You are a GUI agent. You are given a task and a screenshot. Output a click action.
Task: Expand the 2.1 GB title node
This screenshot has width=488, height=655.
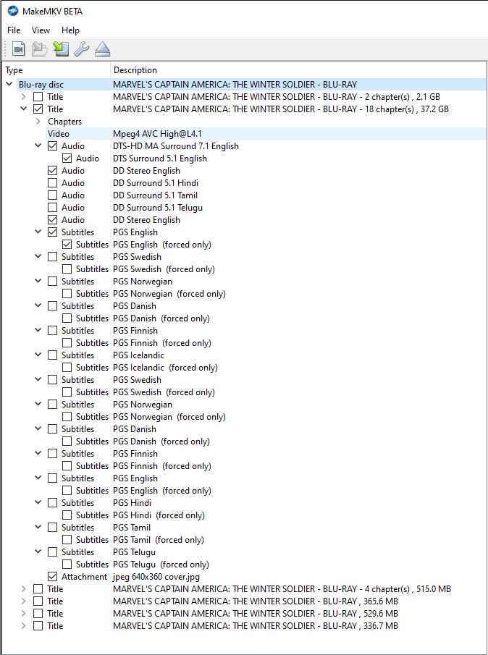(24, 97)
